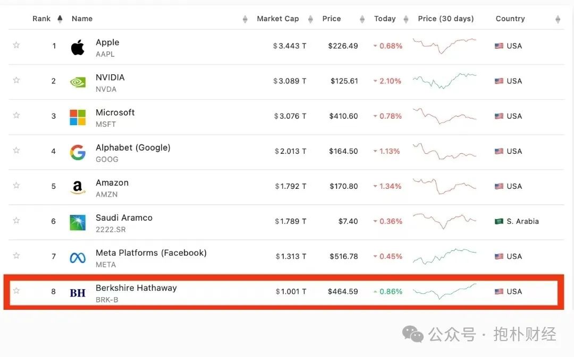Click the Microsoft logo icon
This screenshot has height=357, width=574.
click(78, 117)
